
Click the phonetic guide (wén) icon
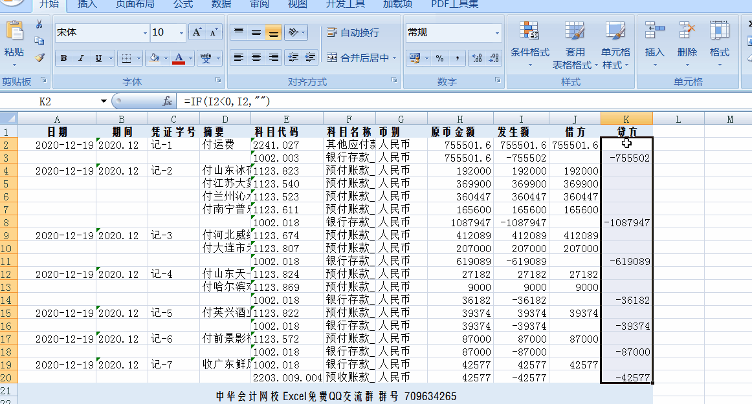(x=206, y=58)
